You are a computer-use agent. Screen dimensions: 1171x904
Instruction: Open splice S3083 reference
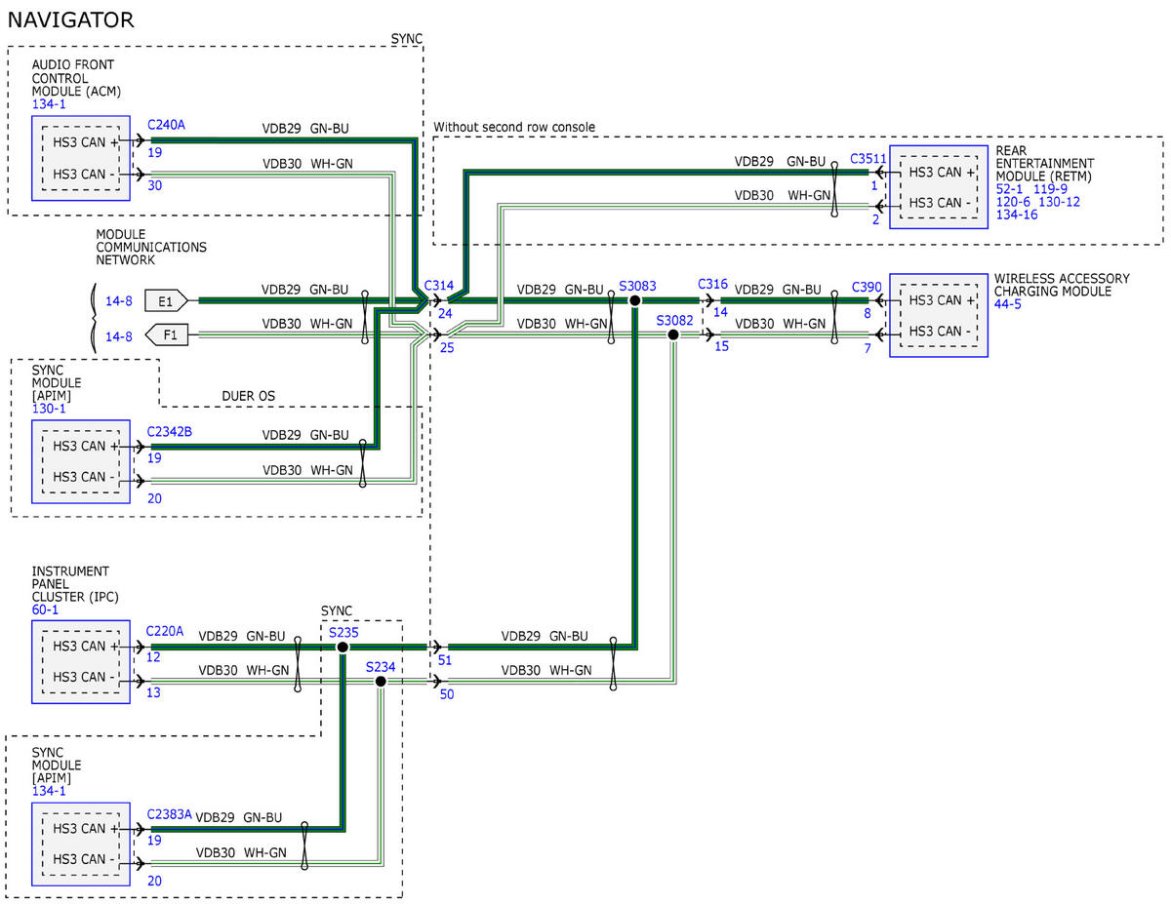[x=637, y=287]
